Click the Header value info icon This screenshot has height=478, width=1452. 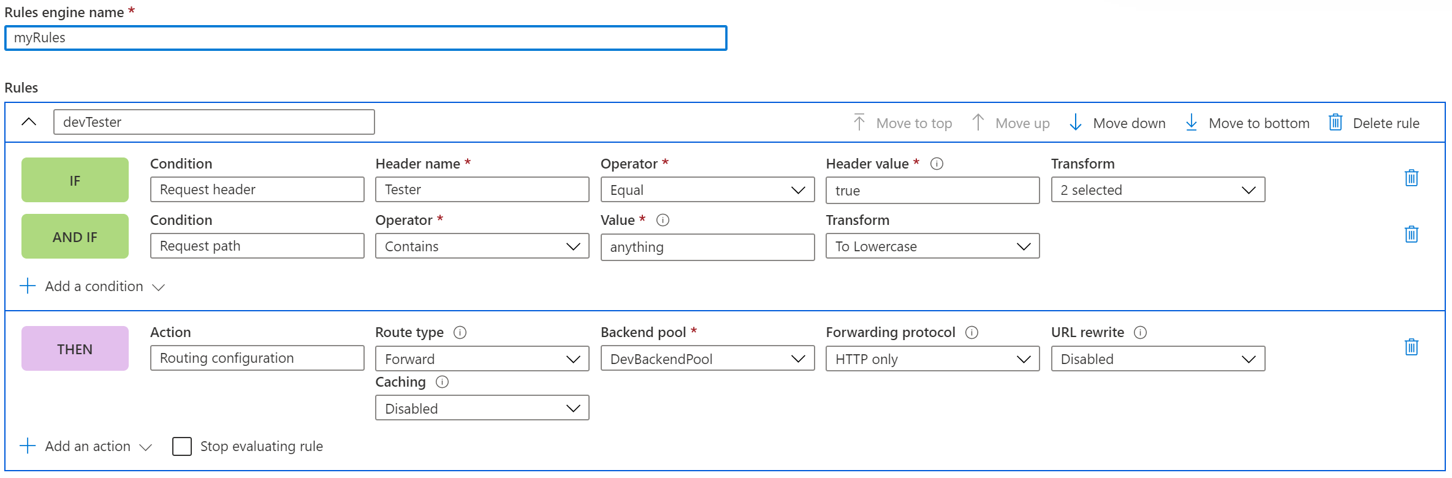(937, 164)
